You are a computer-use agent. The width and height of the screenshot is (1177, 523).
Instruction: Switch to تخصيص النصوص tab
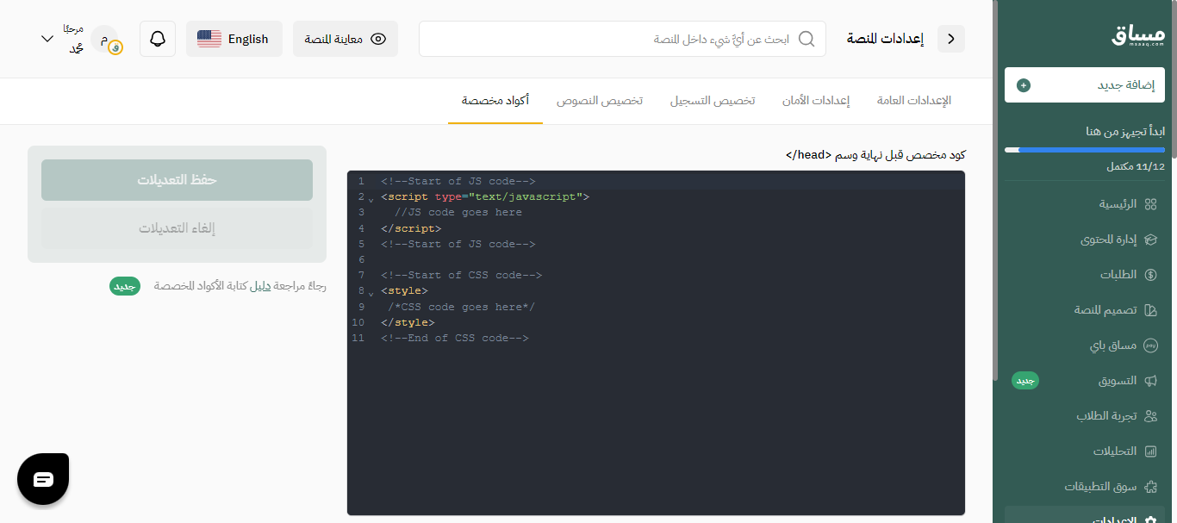point(600,101)
